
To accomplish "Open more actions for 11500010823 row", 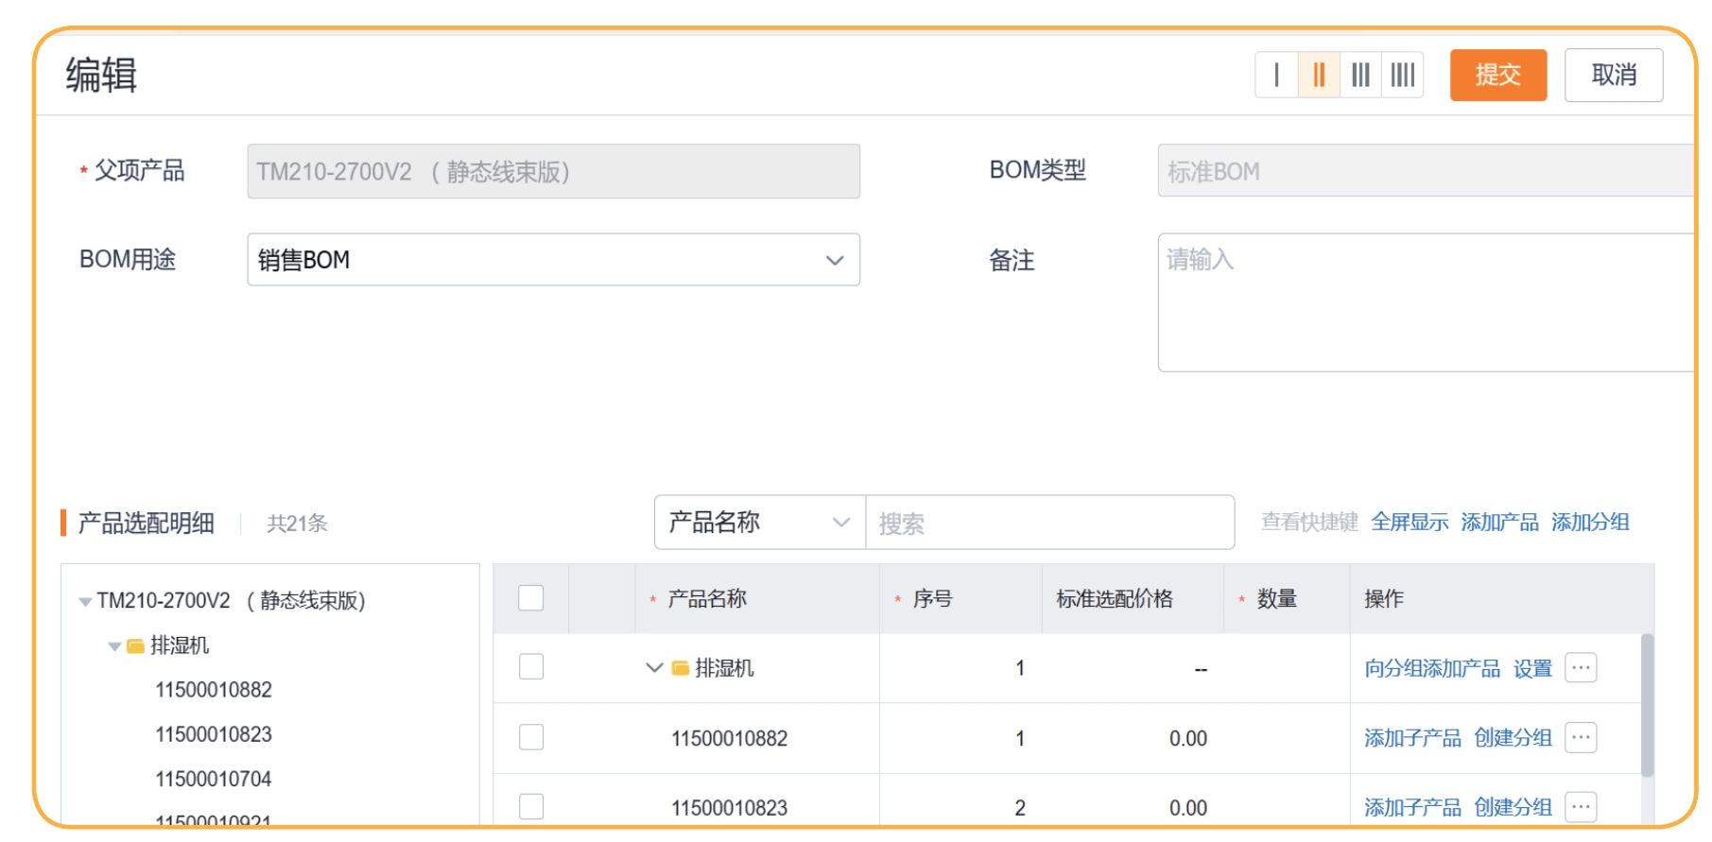I will (x=1581, y=806).
